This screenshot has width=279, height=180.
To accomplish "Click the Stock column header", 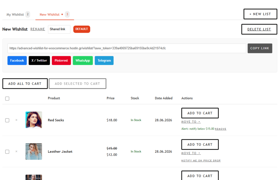I will tap(135, 98).
